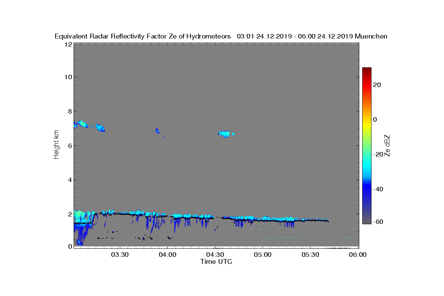Click the dark red top of colorbar
Screen dimensions: 444x296
tap(367, 70)
